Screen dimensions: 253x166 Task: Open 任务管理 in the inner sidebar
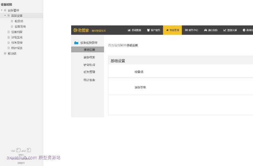89,72
